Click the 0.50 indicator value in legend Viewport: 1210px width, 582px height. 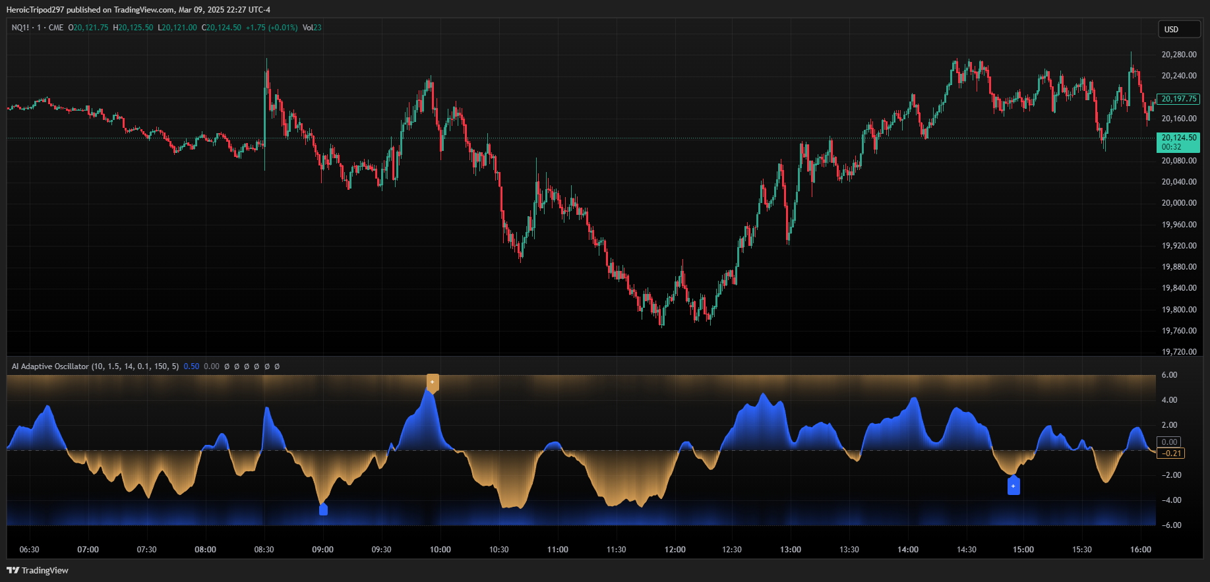click(x=191, y=366)
